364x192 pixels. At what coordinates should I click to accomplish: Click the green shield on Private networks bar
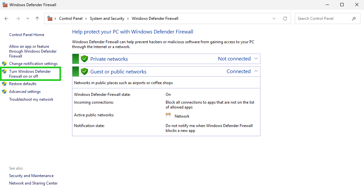(x=84, y=59)
